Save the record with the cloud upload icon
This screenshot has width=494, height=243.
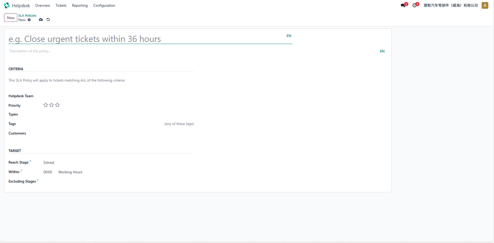pos(41,20)
